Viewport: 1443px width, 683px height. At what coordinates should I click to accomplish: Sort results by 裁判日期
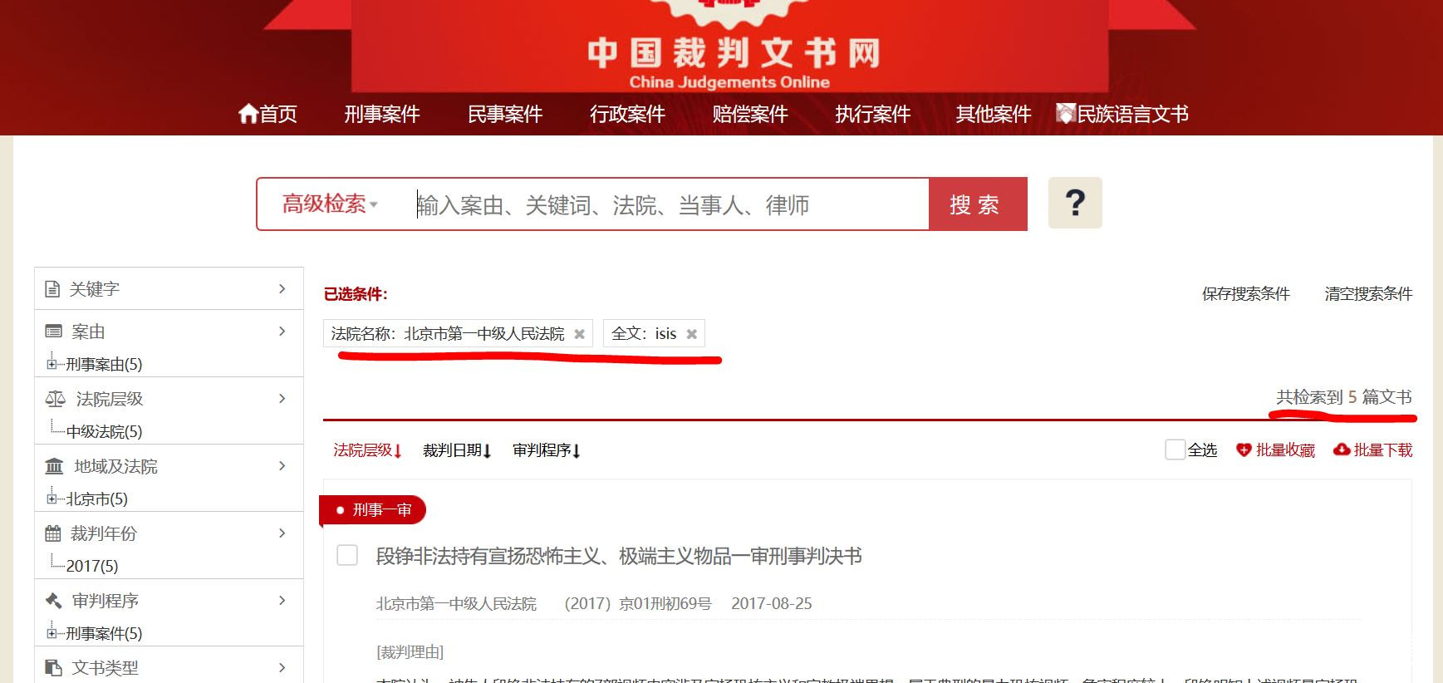pos(457,450)
